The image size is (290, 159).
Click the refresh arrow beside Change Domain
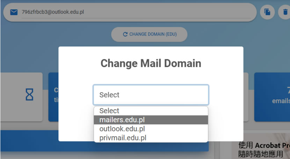coord(125,35)
